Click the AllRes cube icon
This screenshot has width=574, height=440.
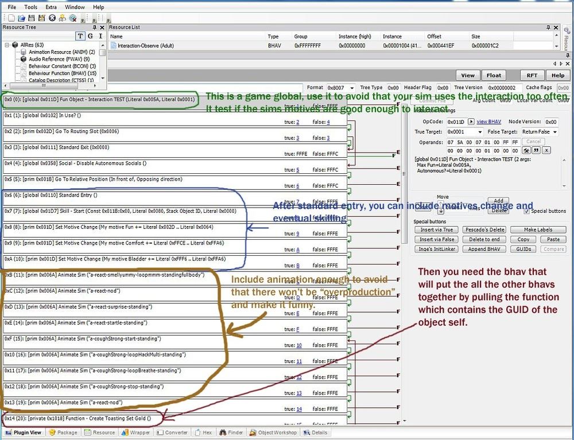click(x=15, y=45)
